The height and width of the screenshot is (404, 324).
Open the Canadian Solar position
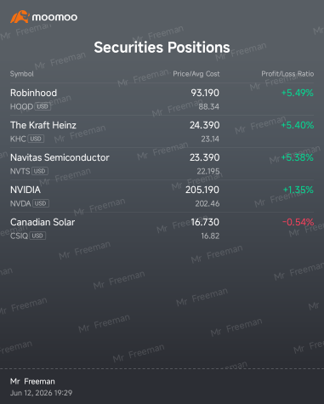coord(162,229)
